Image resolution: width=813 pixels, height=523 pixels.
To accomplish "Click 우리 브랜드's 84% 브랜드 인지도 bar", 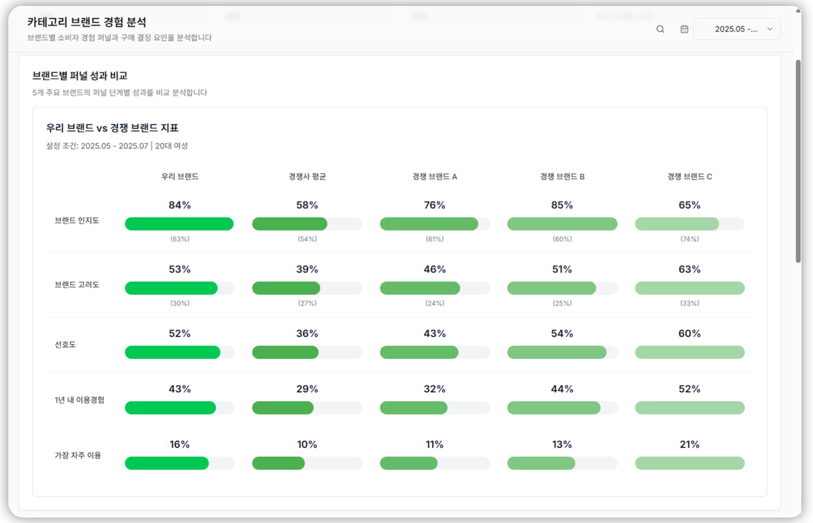I will click(x=179, y=223).
